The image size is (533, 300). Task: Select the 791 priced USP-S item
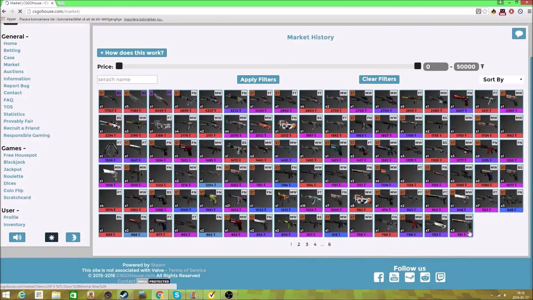(461, 225)
